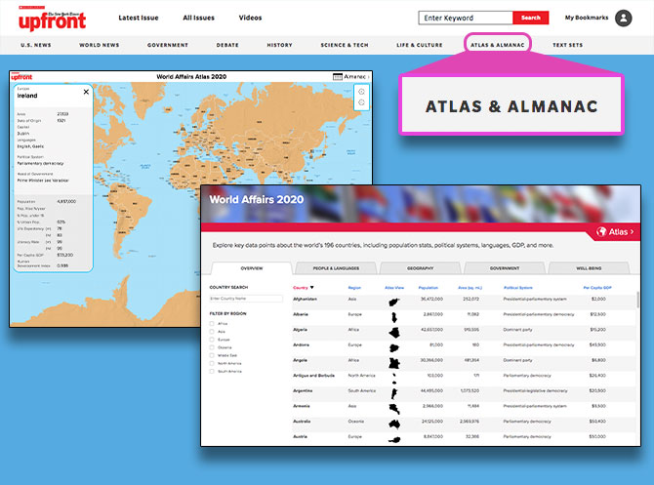Open the user profile account icon
Screen dimensions: 654x485
click(x=624, y=18)
